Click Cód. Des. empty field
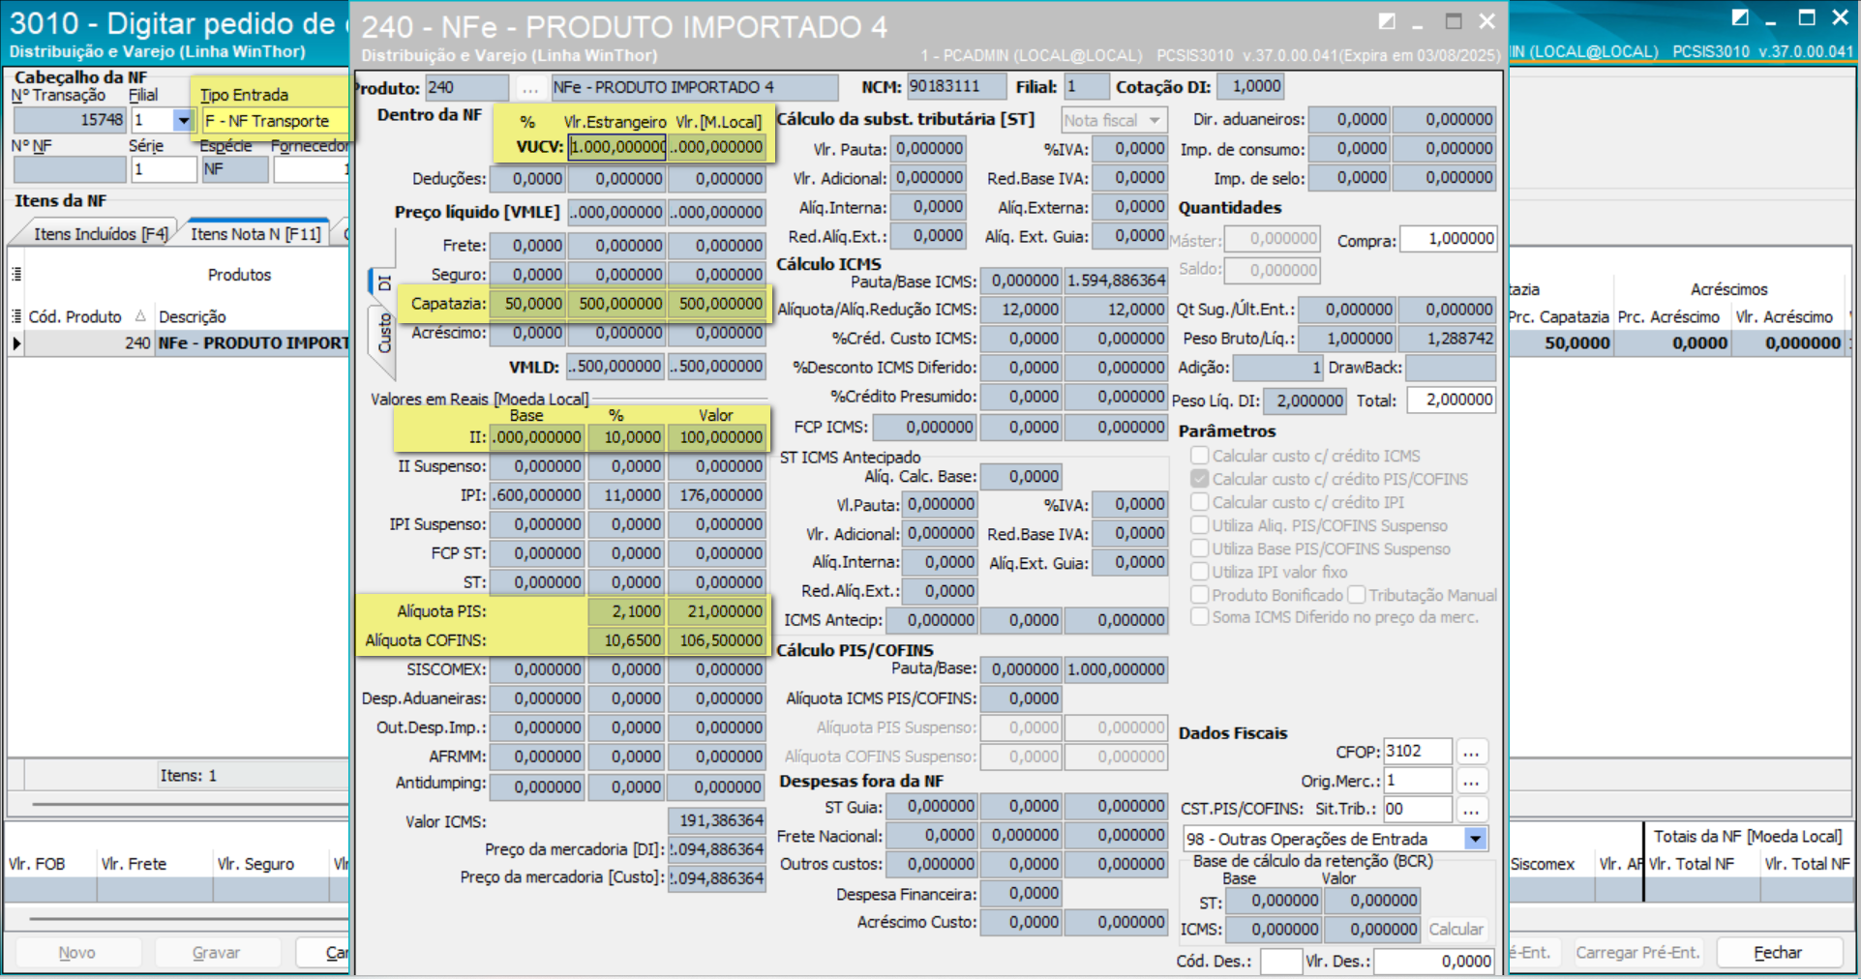The image size is (1861, 979). [x=1280, y=961]
